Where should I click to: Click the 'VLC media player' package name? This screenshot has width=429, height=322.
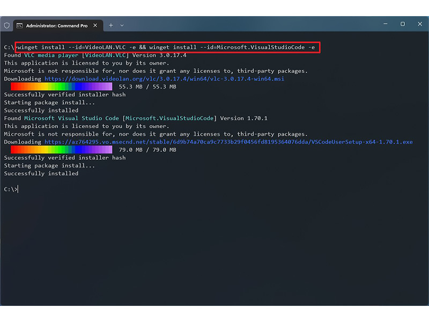pos(51,55)
